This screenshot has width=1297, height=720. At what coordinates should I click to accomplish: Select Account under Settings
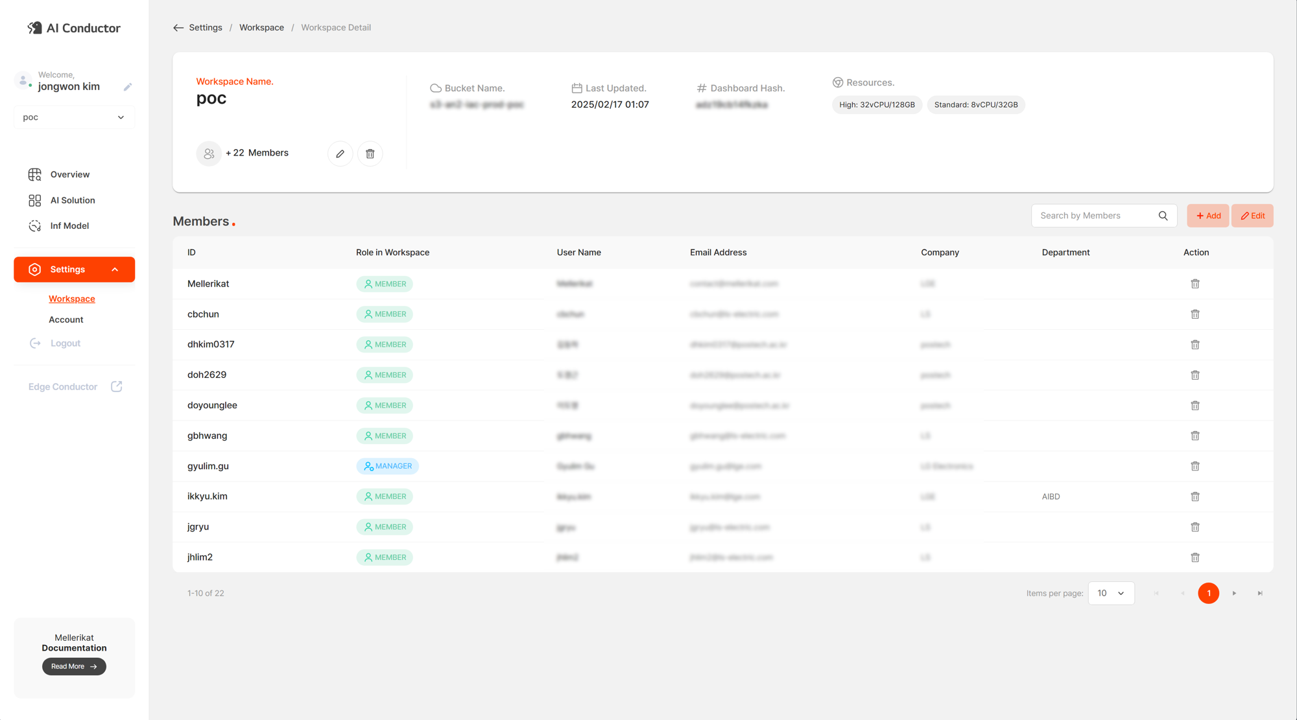(66, 319)
